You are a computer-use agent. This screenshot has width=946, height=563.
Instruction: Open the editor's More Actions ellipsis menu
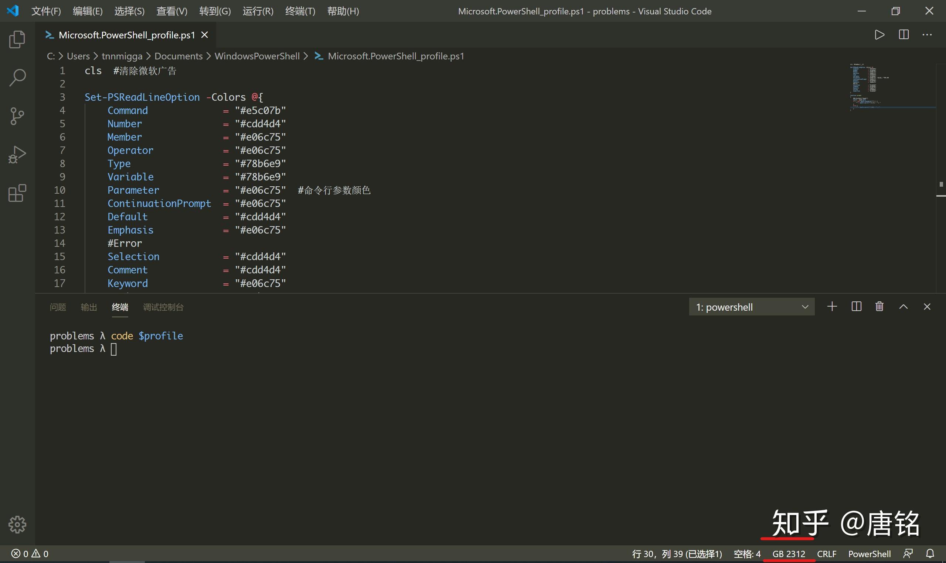click(x=927, y=35)
